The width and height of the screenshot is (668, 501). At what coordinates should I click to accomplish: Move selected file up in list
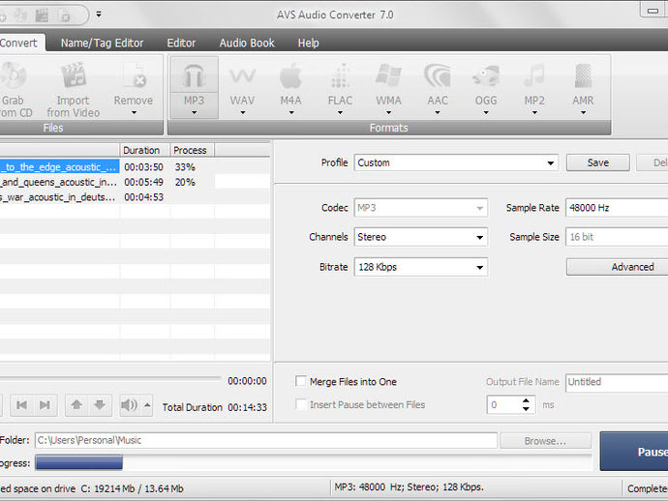76,405
